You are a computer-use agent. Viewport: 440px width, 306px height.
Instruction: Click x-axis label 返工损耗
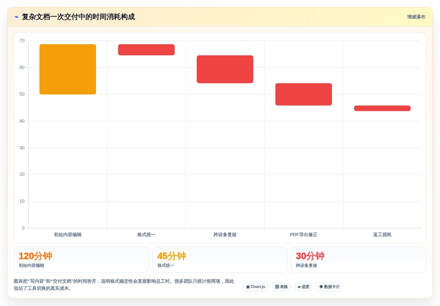coord(382,235)
